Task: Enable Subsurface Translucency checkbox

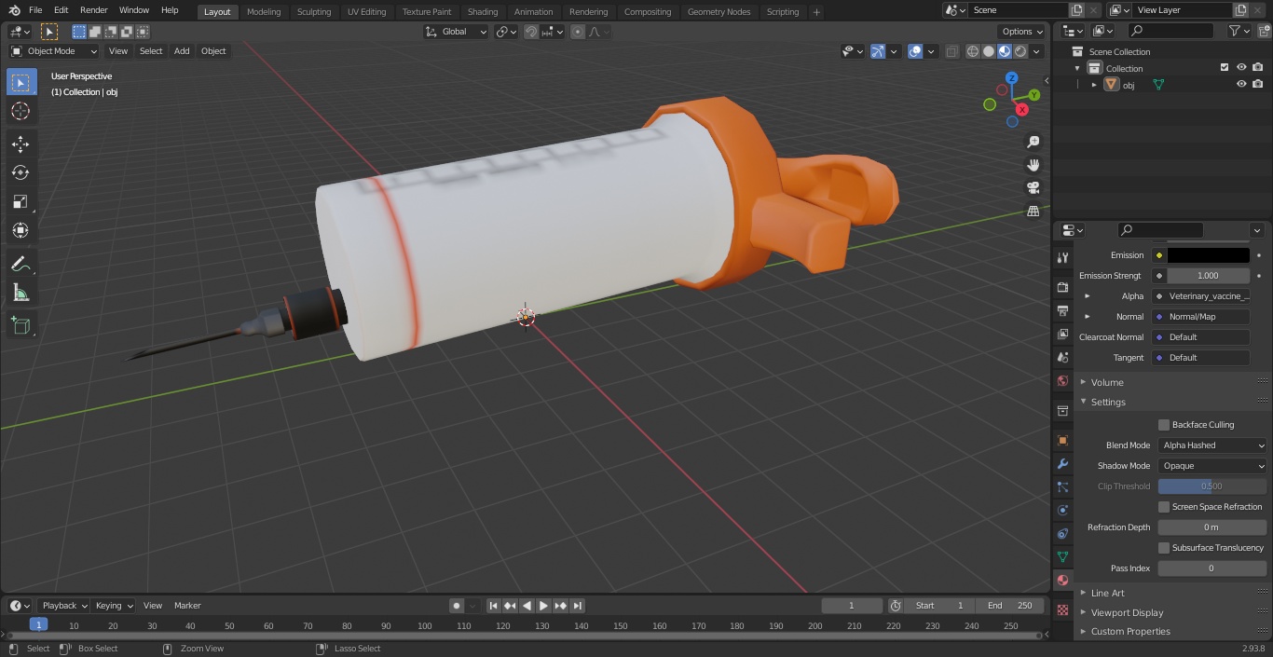Action: (1164, 548)
